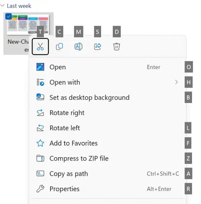Click the Last week group header
Image resolution: width=201 pixels, height=204 pixels.
click(19, 6)
